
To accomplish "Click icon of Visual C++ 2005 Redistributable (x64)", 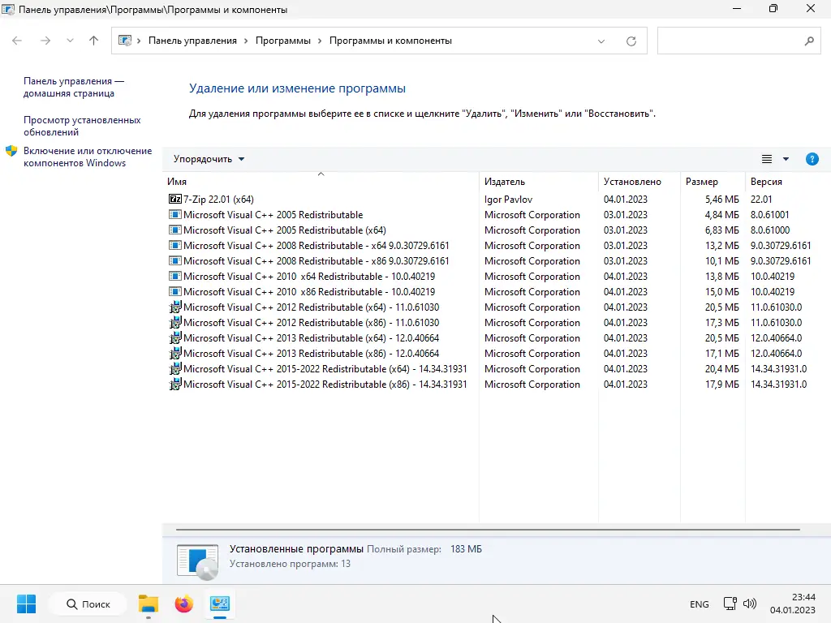I will tap(175, 230).
